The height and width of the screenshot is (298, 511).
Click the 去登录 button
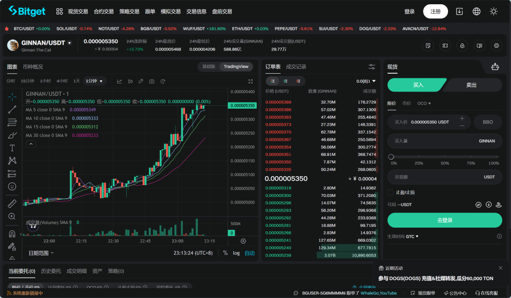(444, 220)
